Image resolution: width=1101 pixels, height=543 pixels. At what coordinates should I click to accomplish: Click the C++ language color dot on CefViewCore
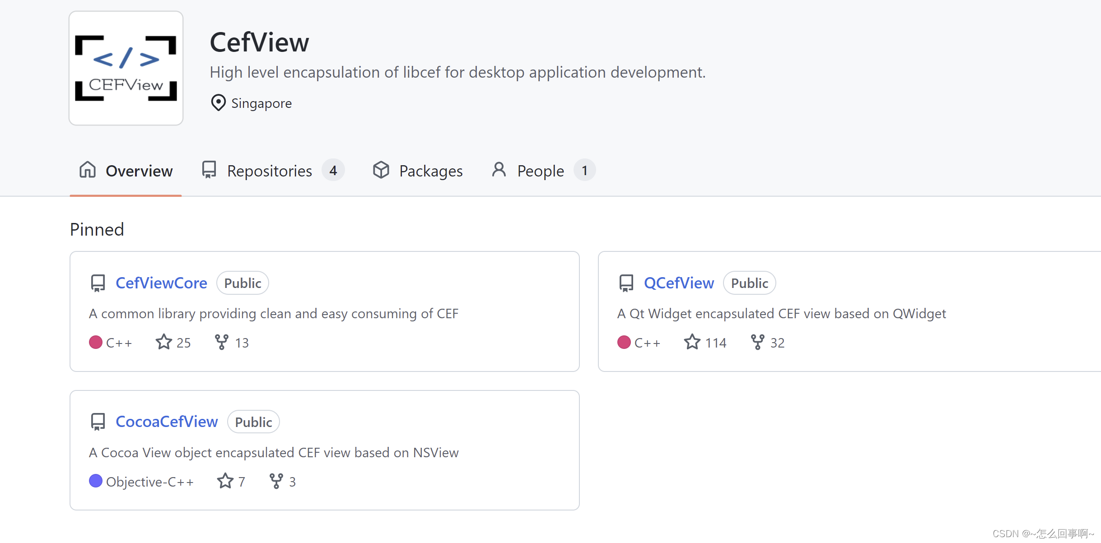click(96, 342)
